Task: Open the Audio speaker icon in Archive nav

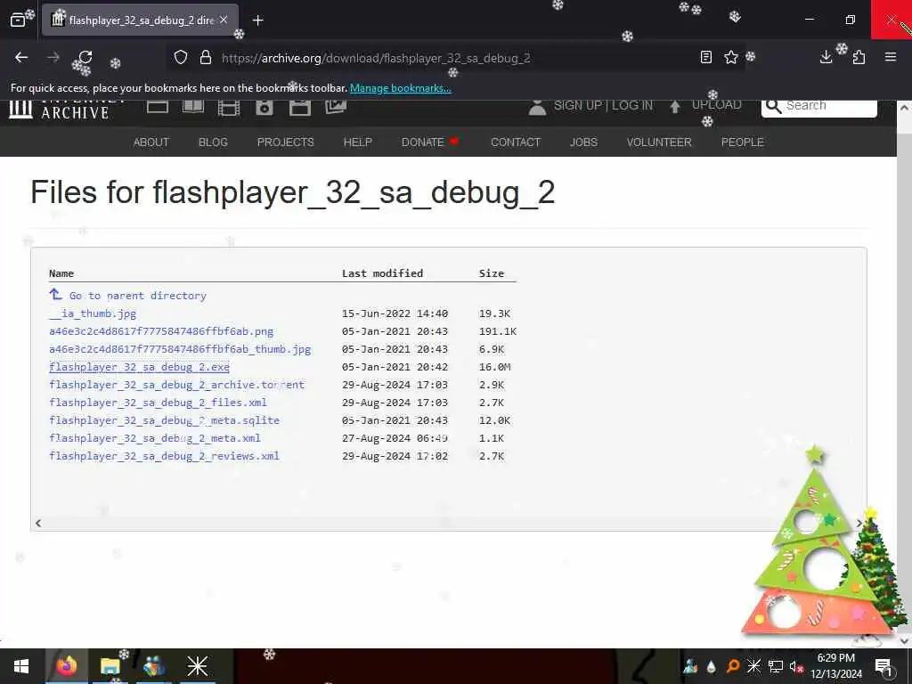Action: pos(264,108)
